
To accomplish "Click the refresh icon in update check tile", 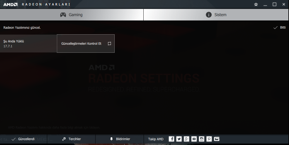I will tap(109, 44).
